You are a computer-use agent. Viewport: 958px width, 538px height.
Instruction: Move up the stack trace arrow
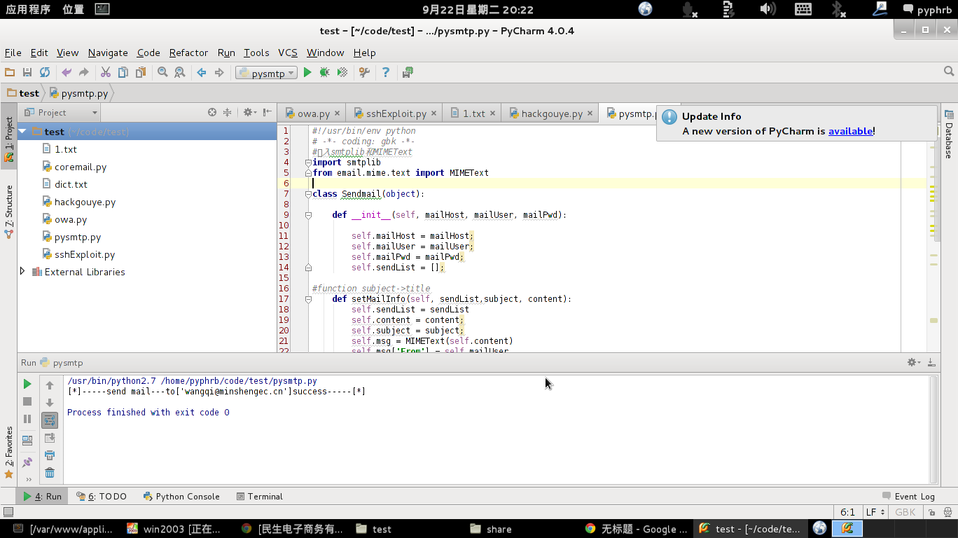click(50, 385)
